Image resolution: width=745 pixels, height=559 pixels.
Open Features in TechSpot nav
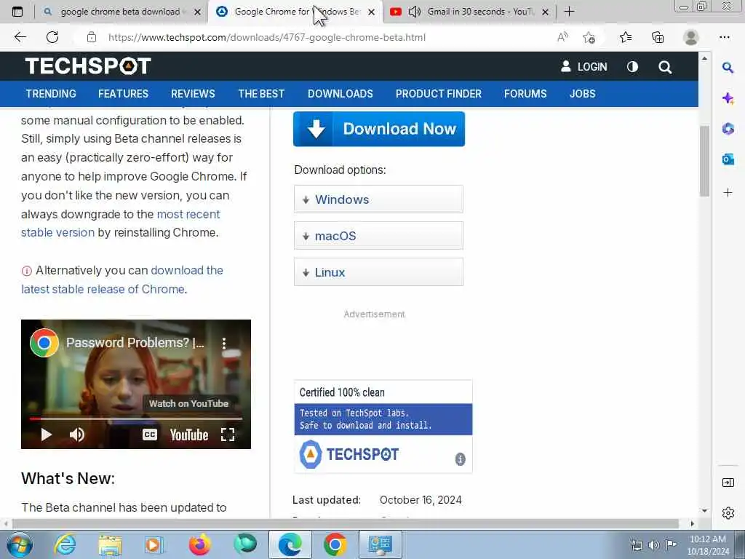pyautogui.click(x=123, y=94)
